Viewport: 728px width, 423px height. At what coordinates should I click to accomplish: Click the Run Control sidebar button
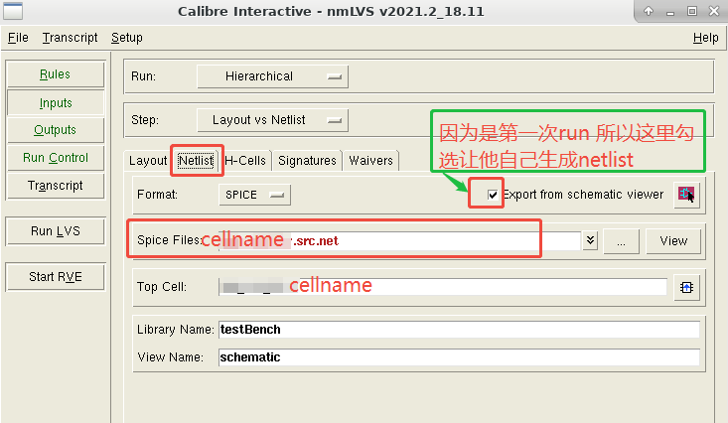point(56,158)
